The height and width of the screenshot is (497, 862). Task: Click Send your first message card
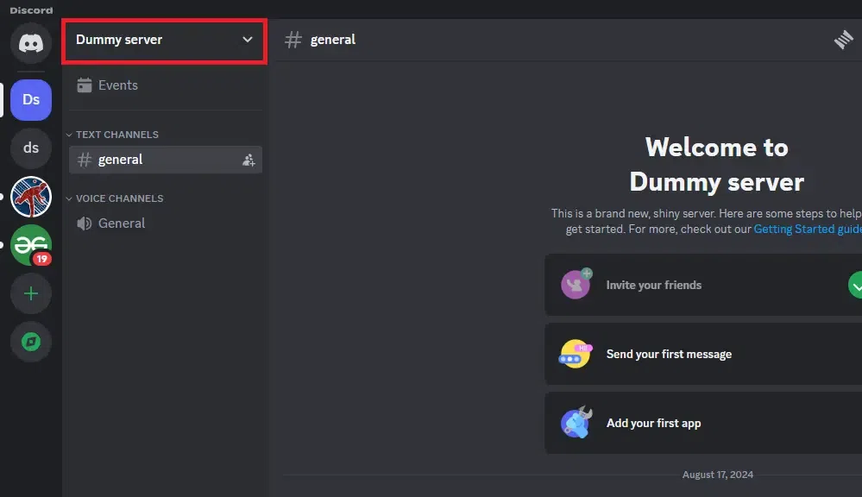coord(703,354)
